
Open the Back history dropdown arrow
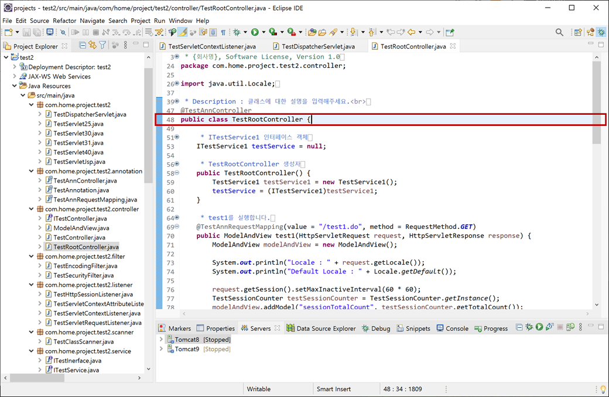coord(420,32)
